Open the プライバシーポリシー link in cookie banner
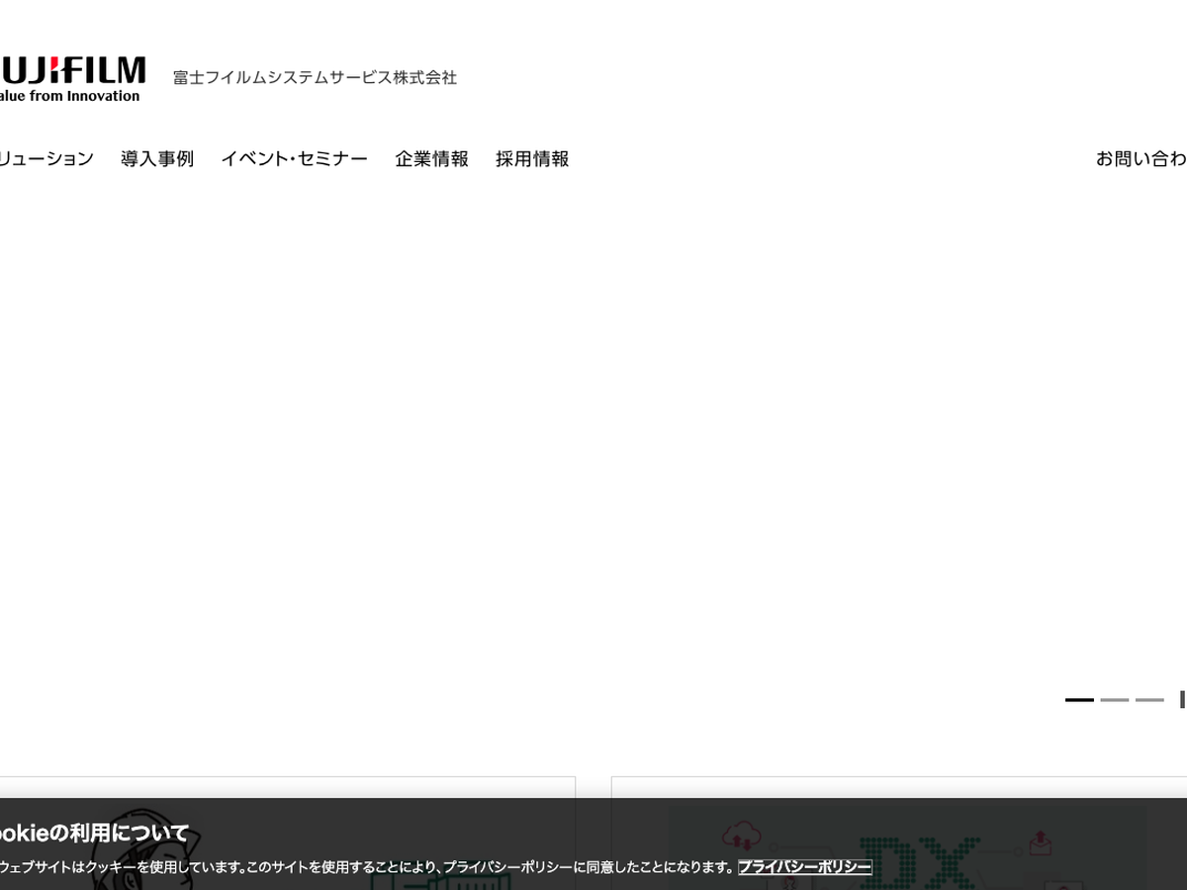Image resolution: width=1187 pixels, height=890 pixels. (804, 867)
